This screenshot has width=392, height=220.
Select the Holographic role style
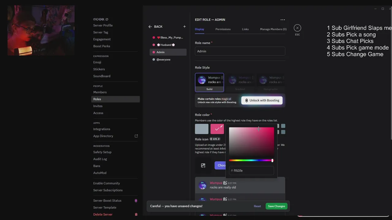[x=271, y=82]
